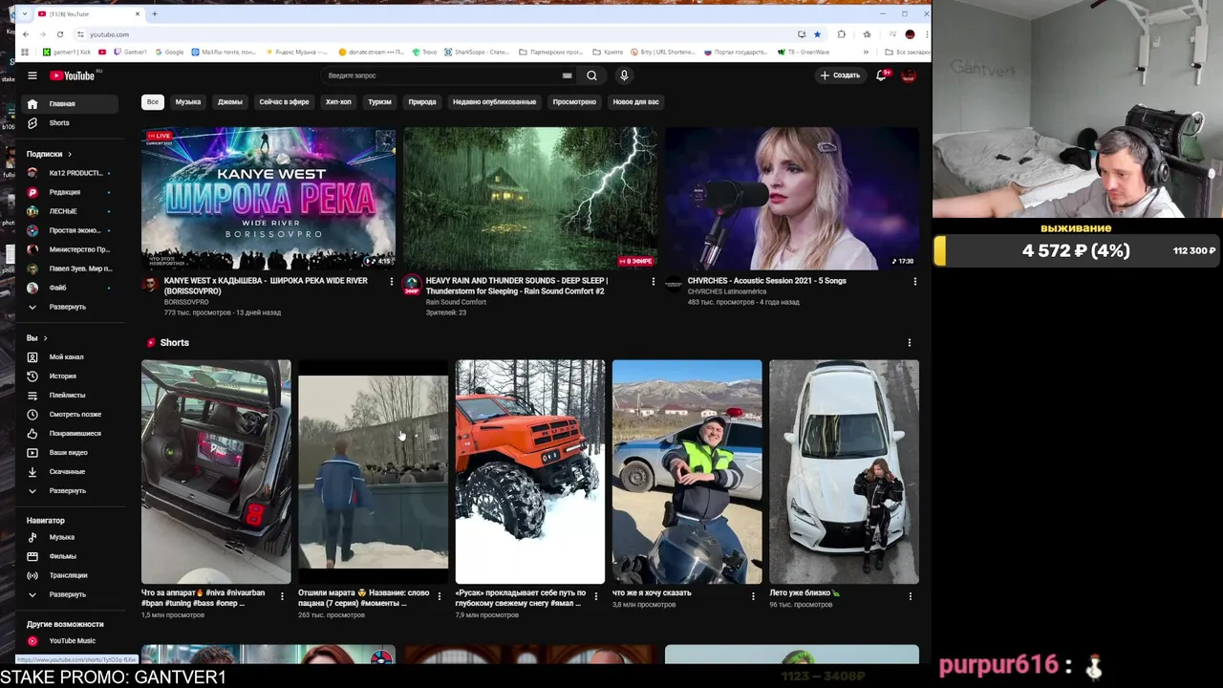Open the YouTube hamburger guide menu
The image size is (1223, 688).
[32, 75]
